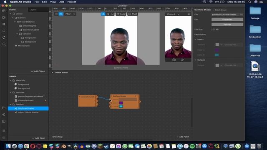
Task: Click the video camera icon in left toolbar
Action: (4, 17)
